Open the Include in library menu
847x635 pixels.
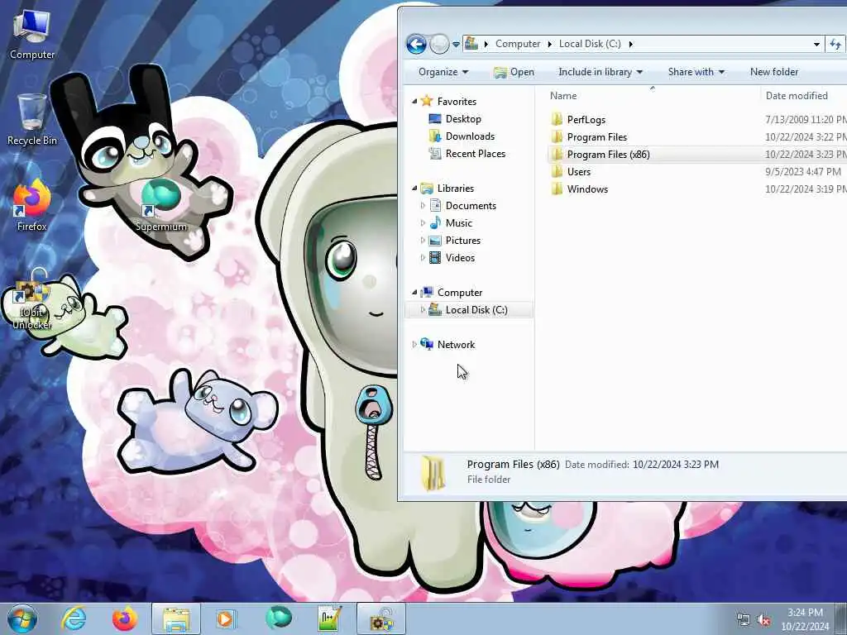601,72
